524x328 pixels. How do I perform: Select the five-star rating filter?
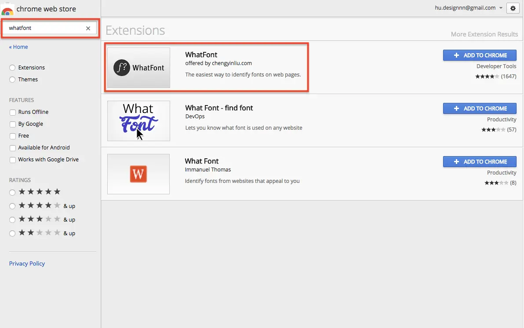click(x=12, y=192)
